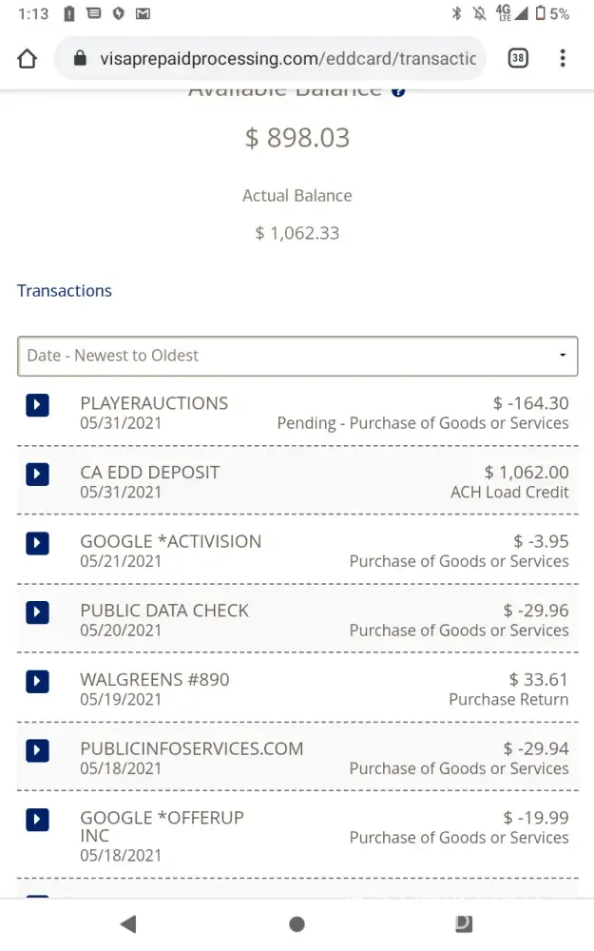The height and width of the screenshot is (951, 594).
Task: Expand the CA EDD DEPOSIT transaction arrow
Action: [37, 474]
